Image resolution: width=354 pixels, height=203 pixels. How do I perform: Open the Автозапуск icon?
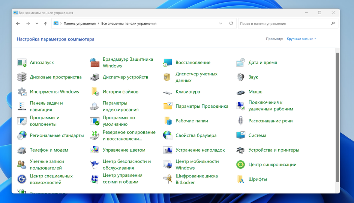point(22,63)
